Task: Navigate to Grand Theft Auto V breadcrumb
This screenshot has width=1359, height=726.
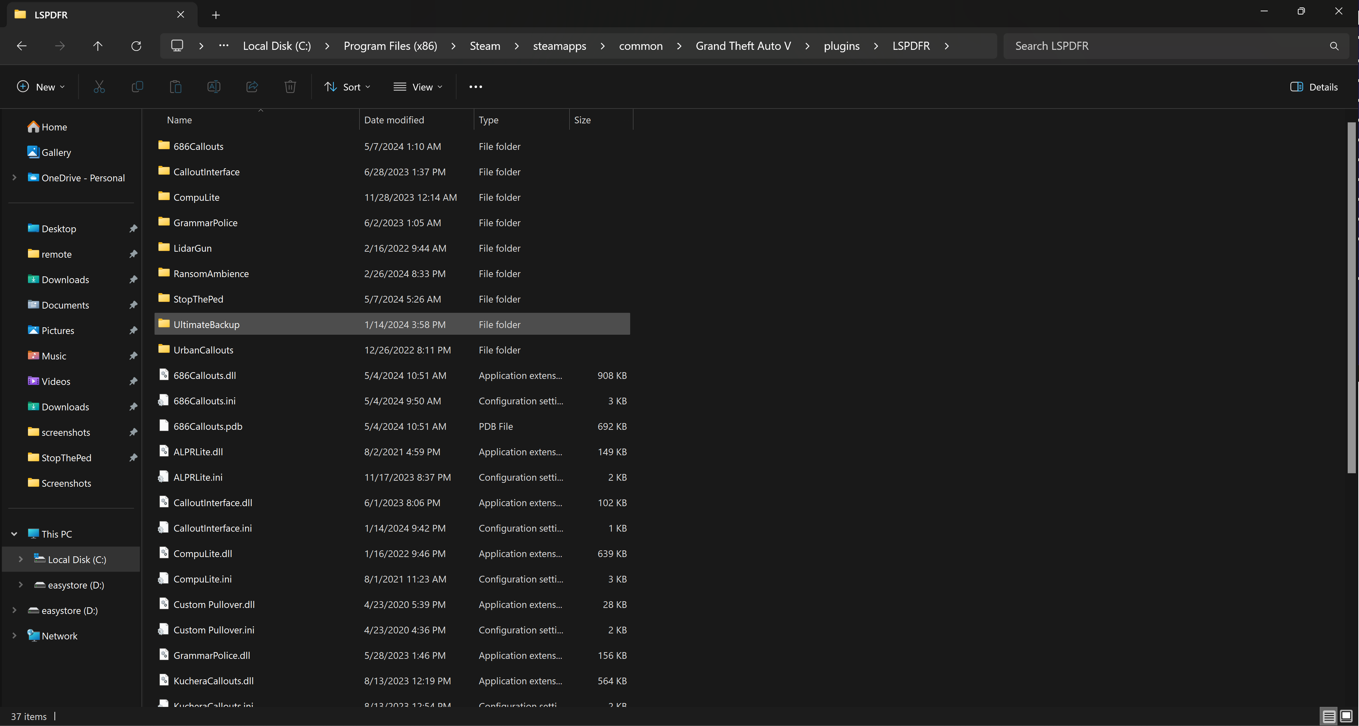Action: tap(743, 46)
